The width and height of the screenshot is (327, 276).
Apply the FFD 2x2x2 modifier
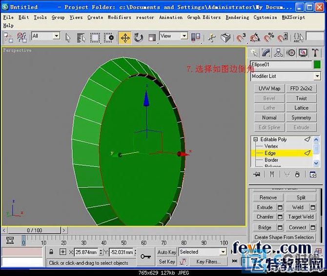tap(301, 89)
